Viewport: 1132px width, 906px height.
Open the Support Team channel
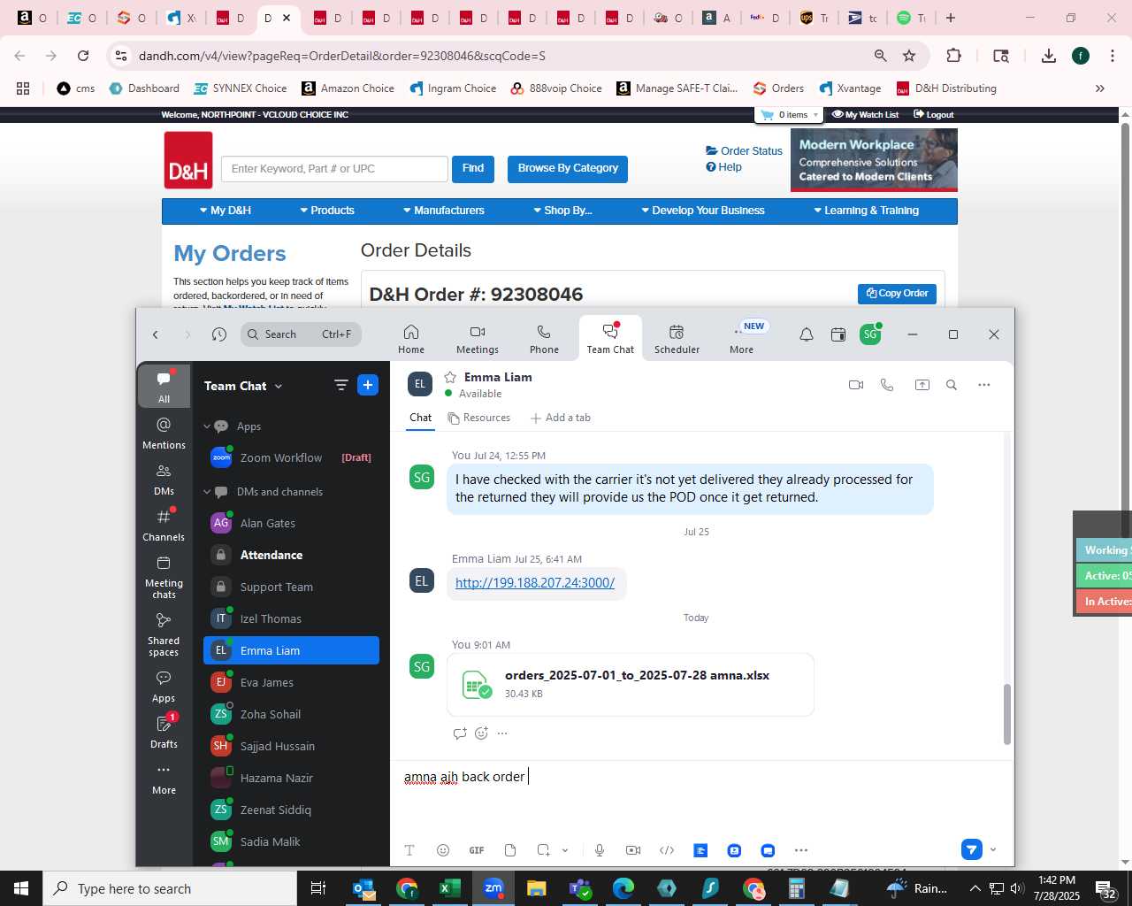(291, 587)
